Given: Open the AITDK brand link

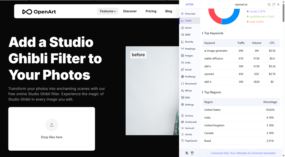Looking at the screenshot, I should click(x=189, y=4).
